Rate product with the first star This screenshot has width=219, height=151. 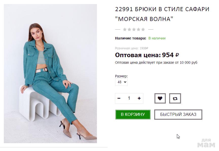tap(125, 30)
